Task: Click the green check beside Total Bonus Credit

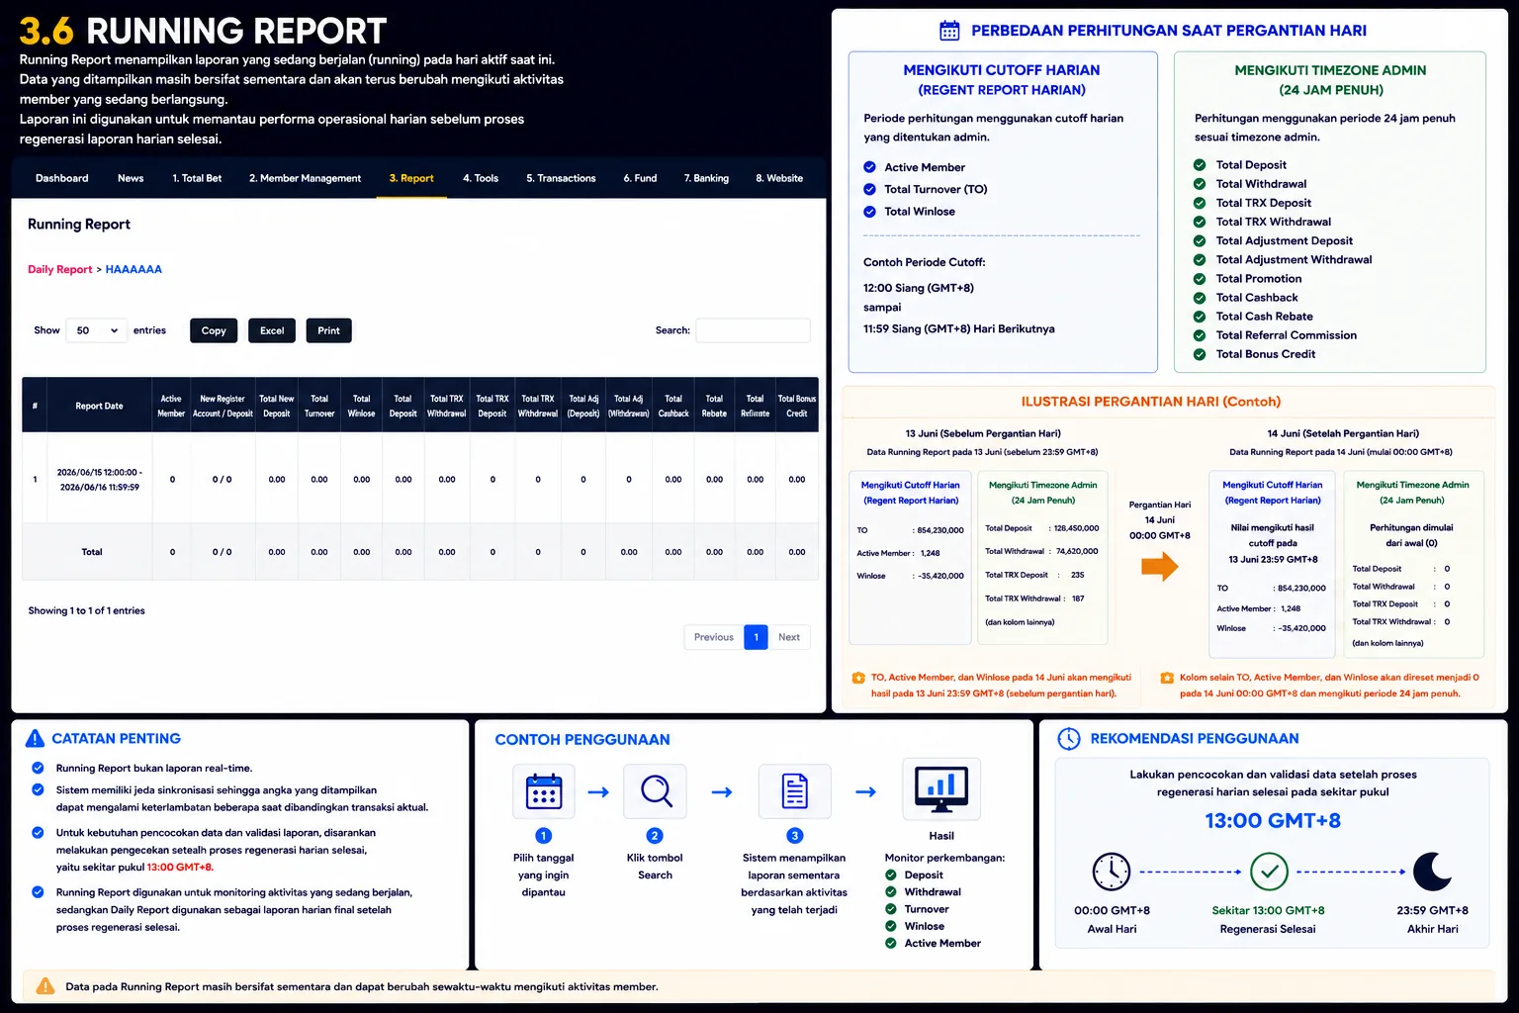Action: (x=1200, y=354)
